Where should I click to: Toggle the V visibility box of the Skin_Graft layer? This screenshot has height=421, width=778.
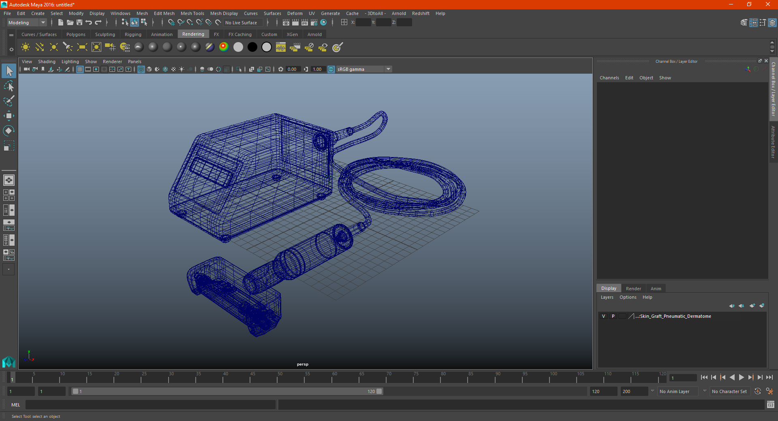tap(603, 316)
